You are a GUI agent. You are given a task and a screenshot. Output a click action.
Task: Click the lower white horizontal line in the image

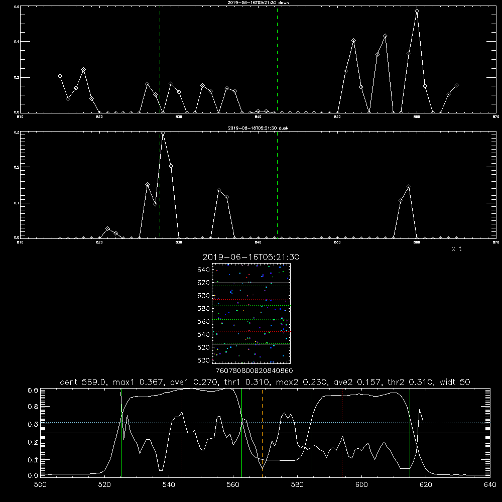click(252, 344)
